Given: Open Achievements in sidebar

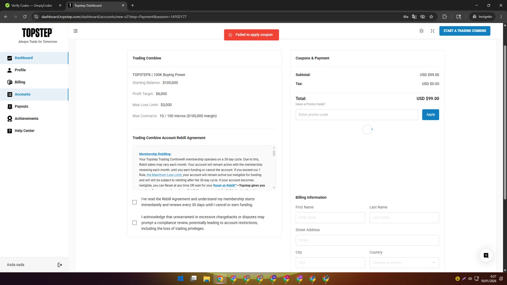Looking at the screenshot, I should 34,119.
